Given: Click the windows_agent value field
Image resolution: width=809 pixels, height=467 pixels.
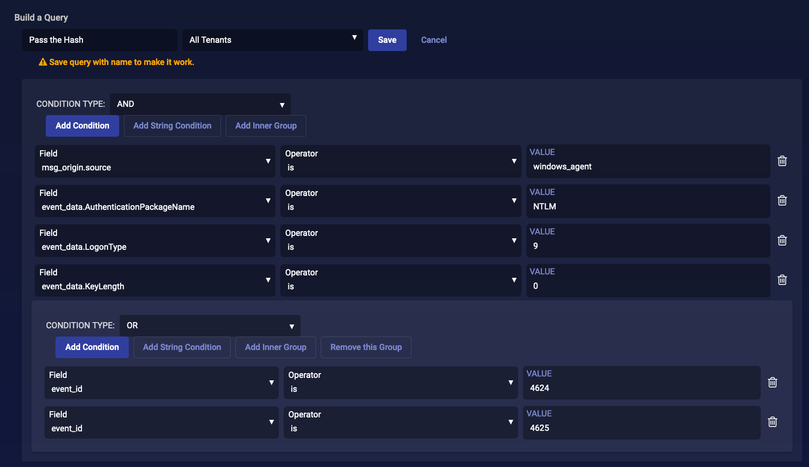Looking at the screenshot, I should tap(647, 167).
